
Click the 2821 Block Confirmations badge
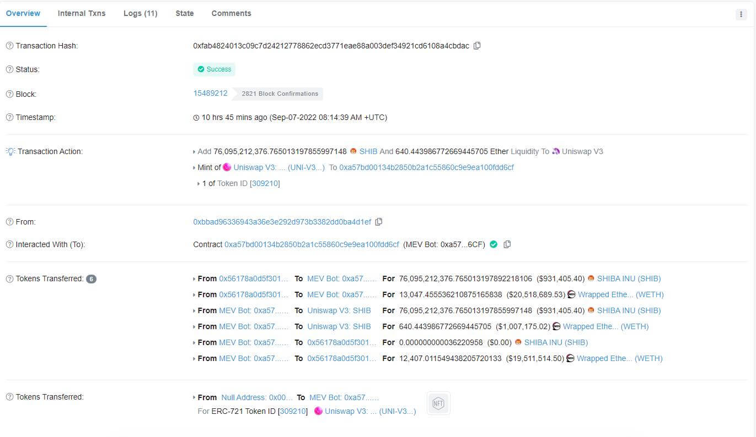click(x=278, y=94)
